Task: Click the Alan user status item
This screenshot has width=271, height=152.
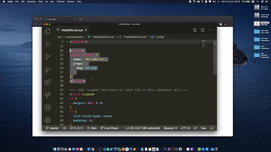Action: tap(92, 128)
